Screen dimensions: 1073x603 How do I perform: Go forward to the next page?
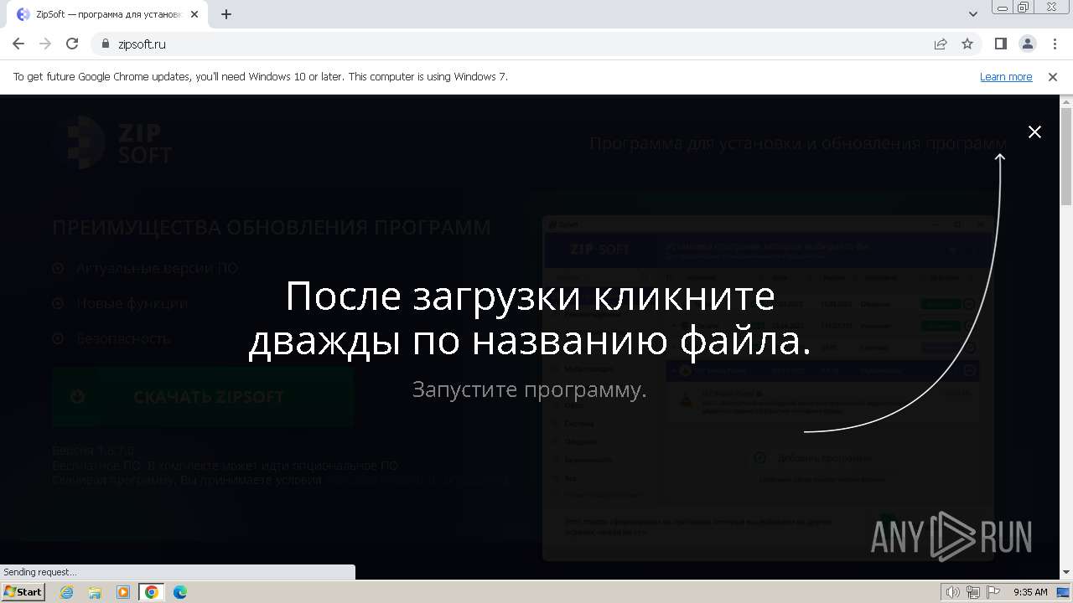(x=45, y=44)
